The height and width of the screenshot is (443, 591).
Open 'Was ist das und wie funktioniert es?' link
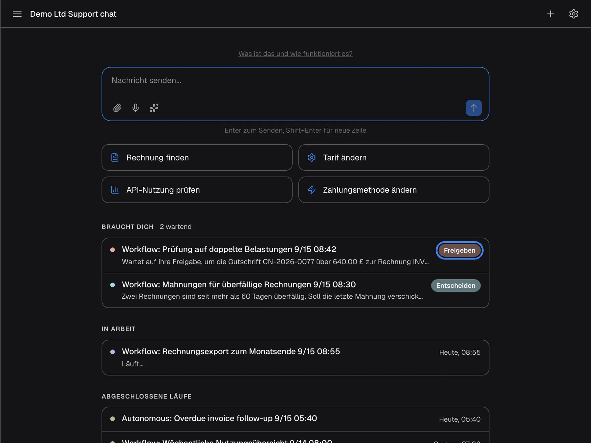click(295, 53)
